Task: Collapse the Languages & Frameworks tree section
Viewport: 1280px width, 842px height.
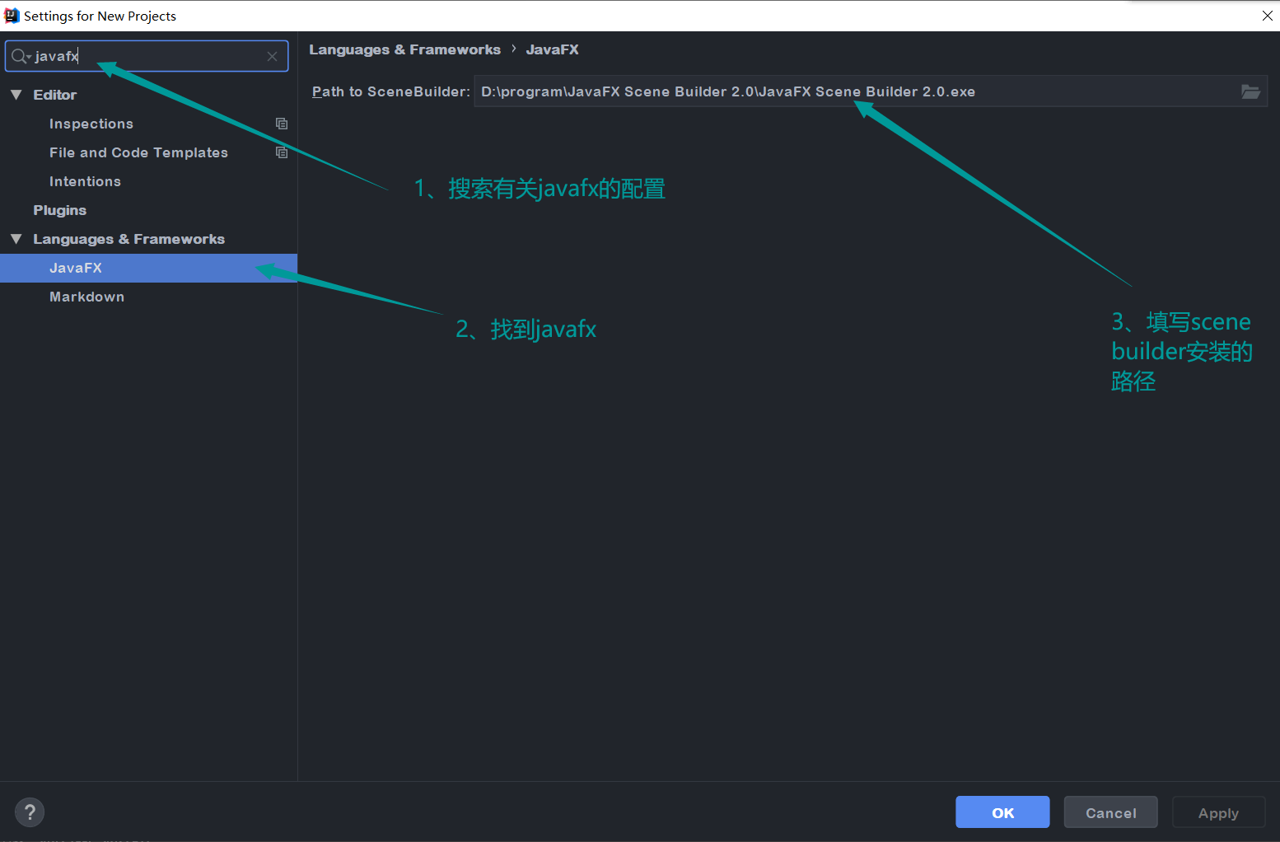Action: click(x=16, y=239)
